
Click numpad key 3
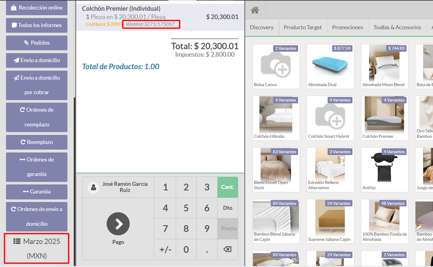[207, 187]
